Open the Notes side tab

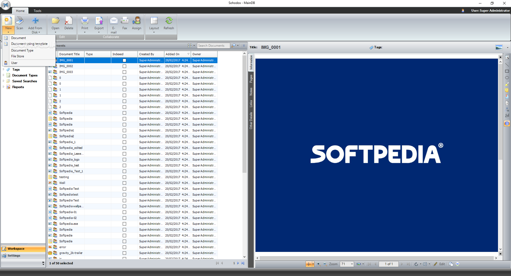(251, 92)
